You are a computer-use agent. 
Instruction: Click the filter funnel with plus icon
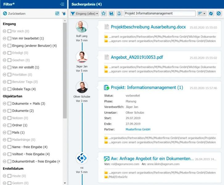[64, 14]
